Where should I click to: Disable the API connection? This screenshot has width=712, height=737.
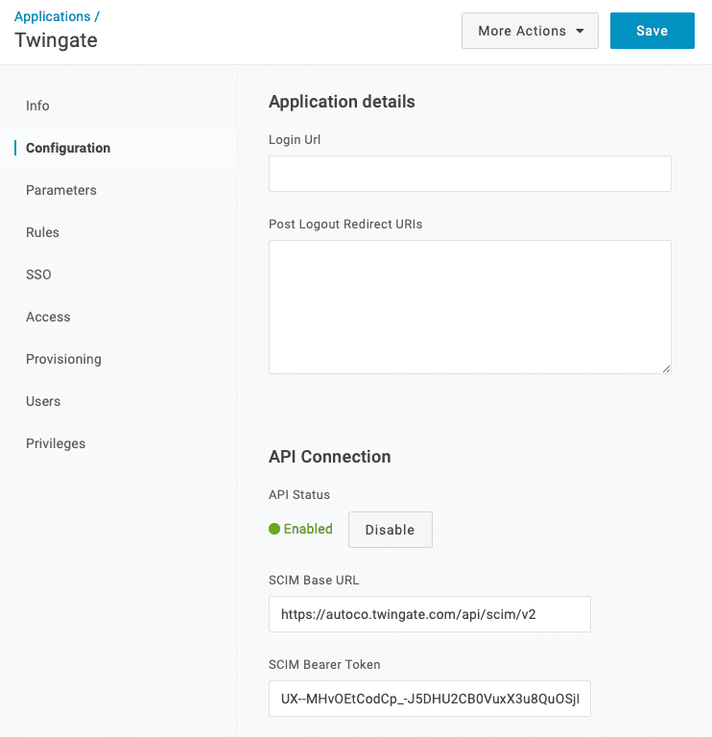coord(390,530)
